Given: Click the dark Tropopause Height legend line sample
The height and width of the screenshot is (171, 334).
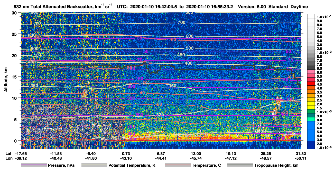Looking at the screenshot, I should (240, 165).
